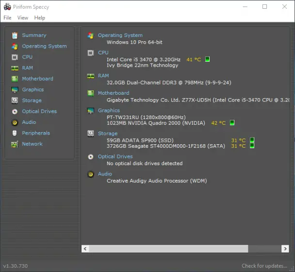This screenshot has height=272, width=295.
Task: Click the horizontal scrollbar left arrow
Action: pos(85,249)
